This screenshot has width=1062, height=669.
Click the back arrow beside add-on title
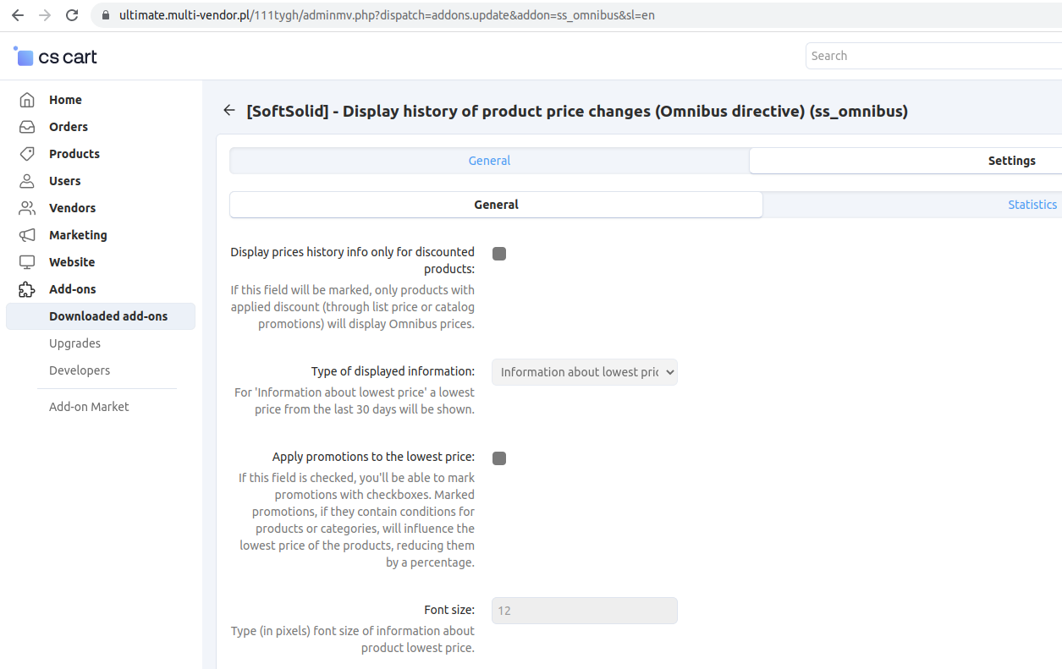click(x=228, y=111)
